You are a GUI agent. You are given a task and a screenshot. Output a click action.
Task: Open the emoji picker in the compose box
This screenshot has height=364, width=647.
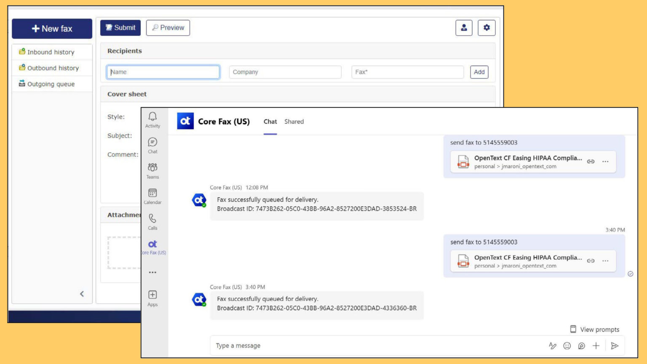tap(567, 345)
